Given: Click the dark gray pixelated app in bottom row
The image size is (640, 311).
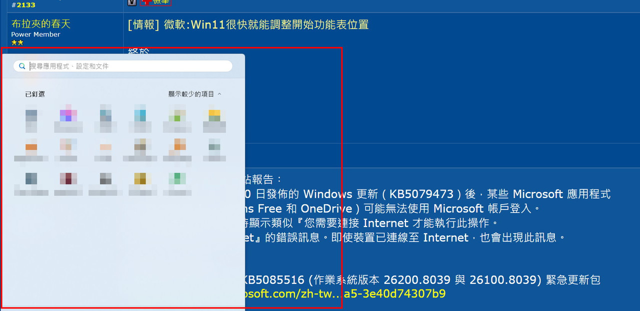Looking at the screenshot, I should coord(105,179).
